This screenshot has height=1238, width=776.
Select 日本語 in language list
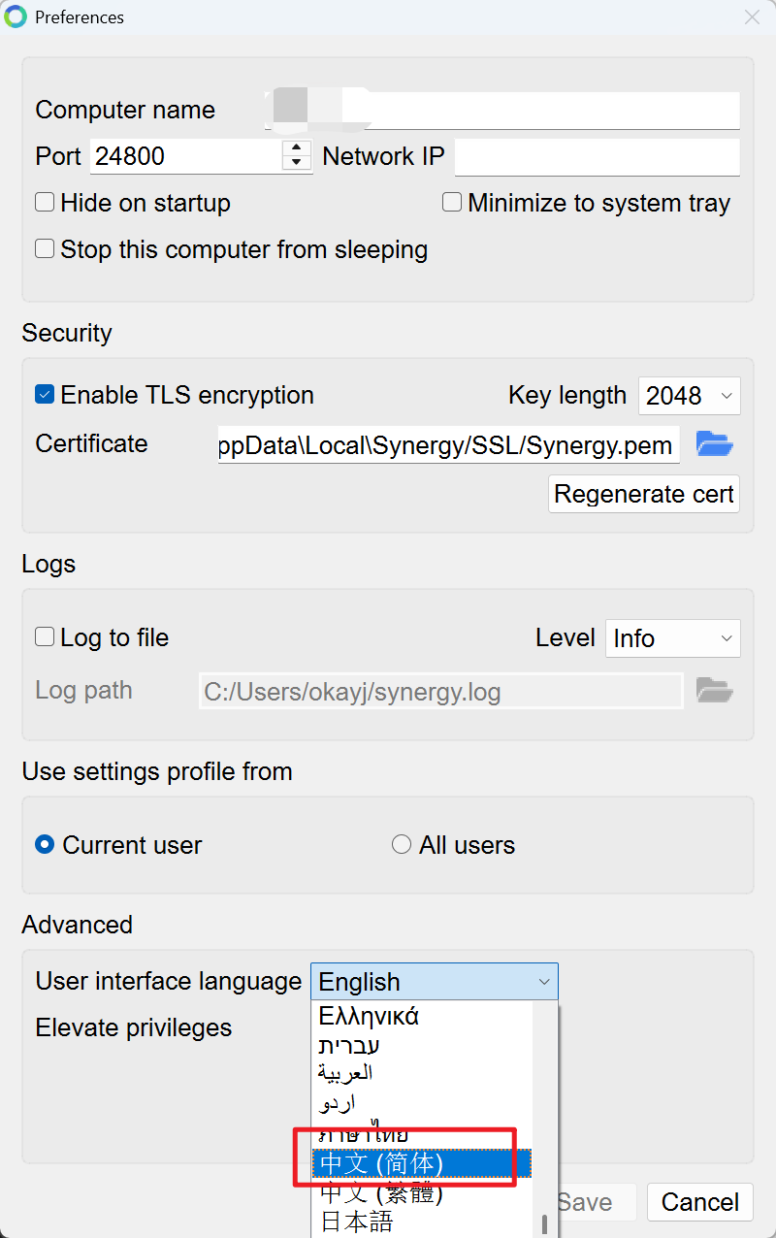(423, 1222)
